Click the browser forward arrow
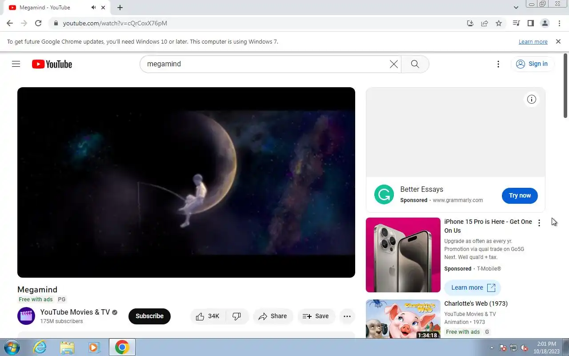Image resolution: width=569 pixels, height=356 pixels. point(24,23)
